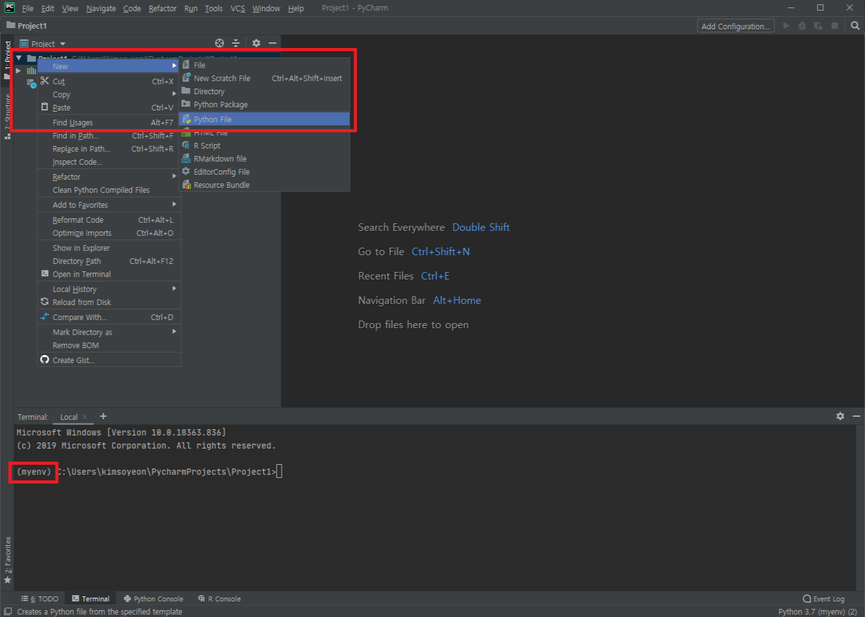Click Run with Coverage icon in toolbar
The width and height of the screenshot is (865, 617).
coord(818,26)
